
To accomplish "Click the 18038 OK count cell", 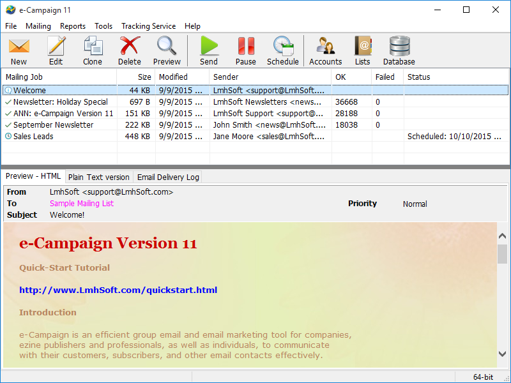I will pyautogui.click(x=346, y=125).
